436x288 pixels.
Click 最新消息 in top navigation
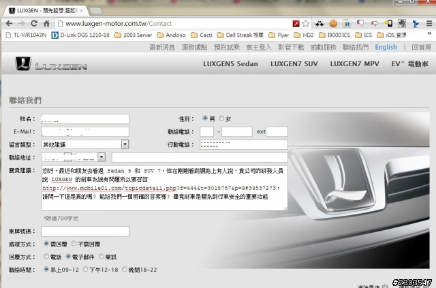coord(162,47)
